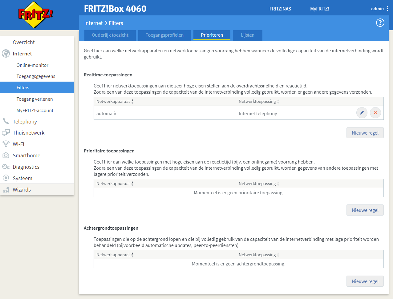Open the MyFRITZ! link in header
The width and height of the screenshot is (393, 299).
[319, 9]
